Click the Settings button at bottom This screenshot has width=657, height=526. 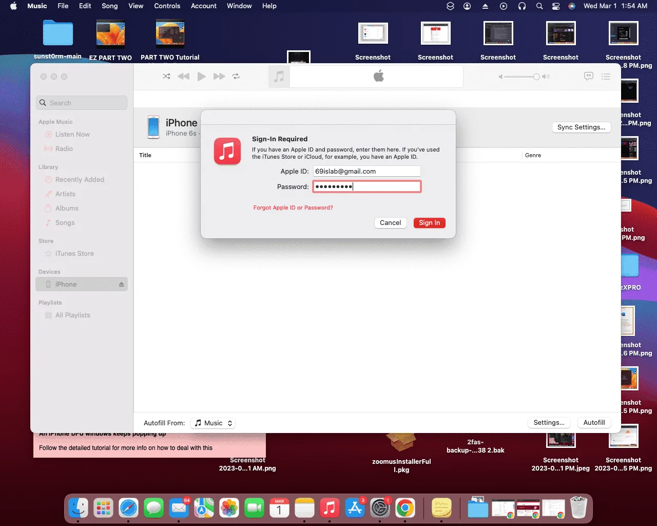(549, 422)
